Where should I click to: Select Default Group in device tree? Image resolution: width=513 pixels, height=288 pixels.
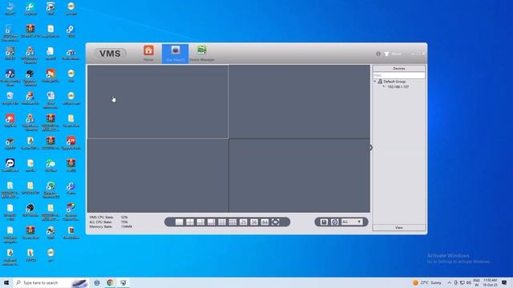[x=394, y=82]
